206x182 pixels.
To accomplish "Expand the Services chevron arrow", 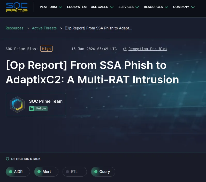I will (137, 7).
